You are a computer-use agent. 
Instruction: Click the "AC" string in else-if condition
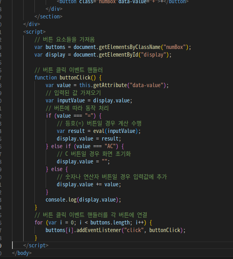[110, 146]
